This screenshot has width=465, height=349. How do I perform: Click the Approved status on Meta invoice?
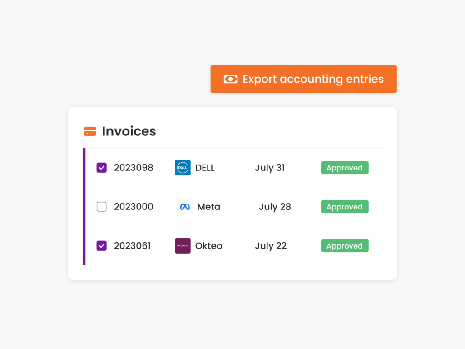(344, 206)
